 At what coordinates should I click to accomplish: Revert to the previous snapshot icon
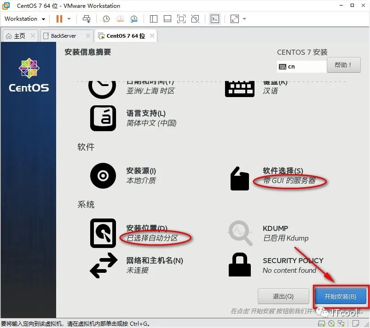(120, 18)
